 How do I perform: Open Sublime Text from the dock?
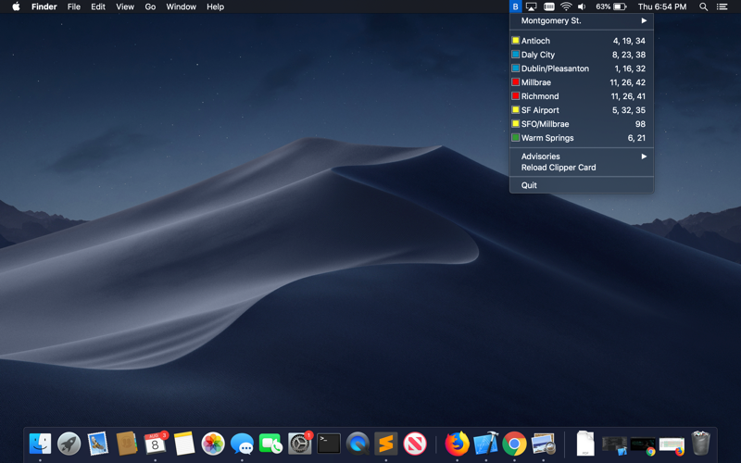pyautogui.click(x=386, y=444)
